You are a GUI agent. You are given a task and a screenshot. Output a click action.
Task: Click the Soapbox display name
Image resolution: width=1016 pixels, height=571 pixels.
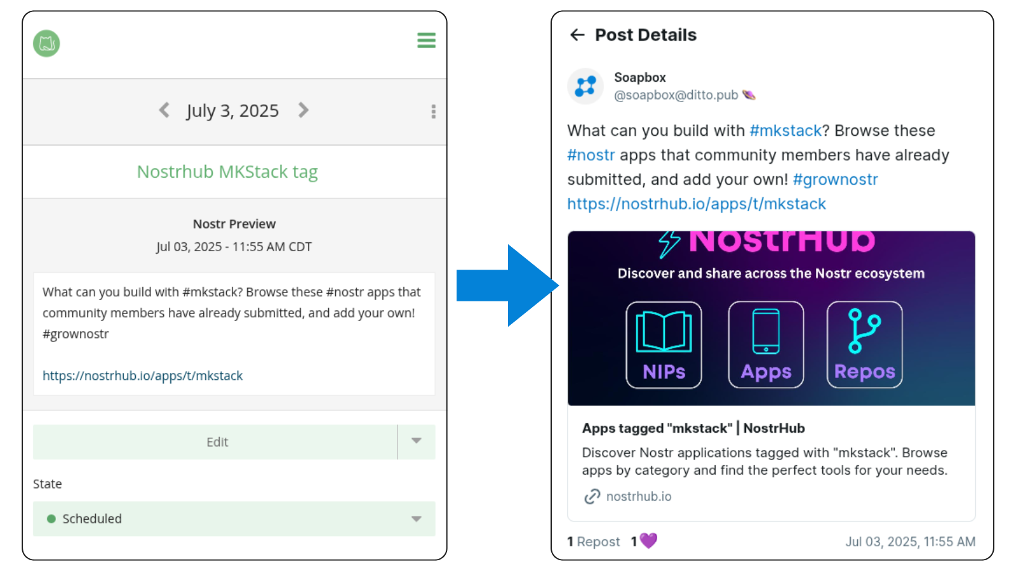tap(639, 77)
